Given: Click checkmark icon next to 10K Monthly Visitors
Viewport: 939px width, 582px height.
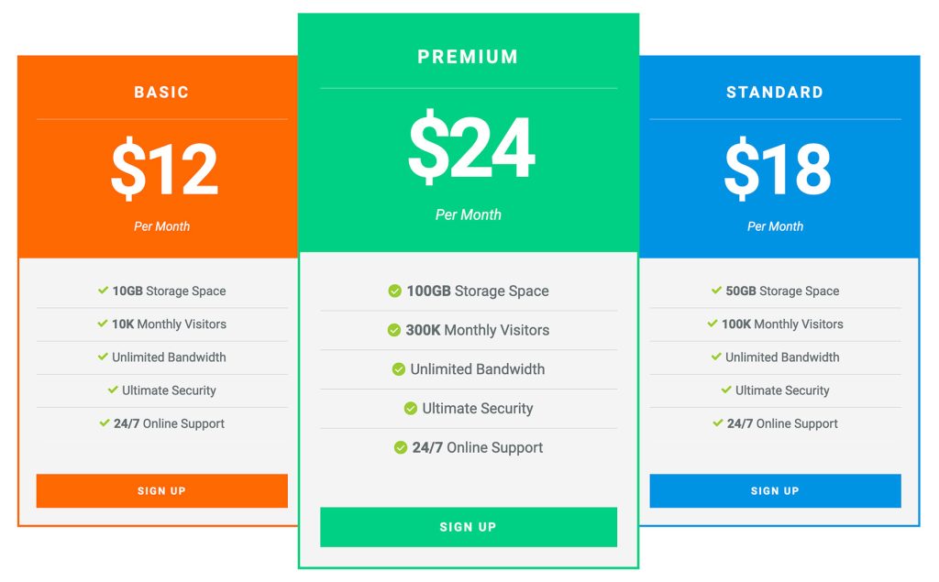Looking at the screenshot, I should coord(103,324).
